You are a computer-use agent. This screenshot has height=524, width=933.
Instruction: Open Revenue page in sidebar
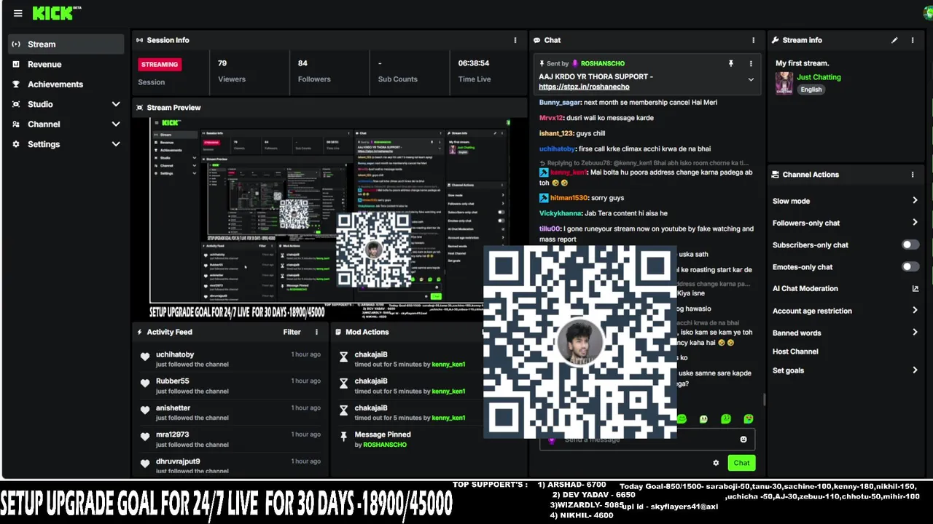(x=44, y=64)
